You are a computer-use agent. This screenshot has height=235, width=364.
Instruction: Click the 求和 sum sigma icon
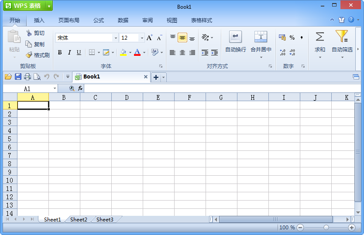[320, 37]
